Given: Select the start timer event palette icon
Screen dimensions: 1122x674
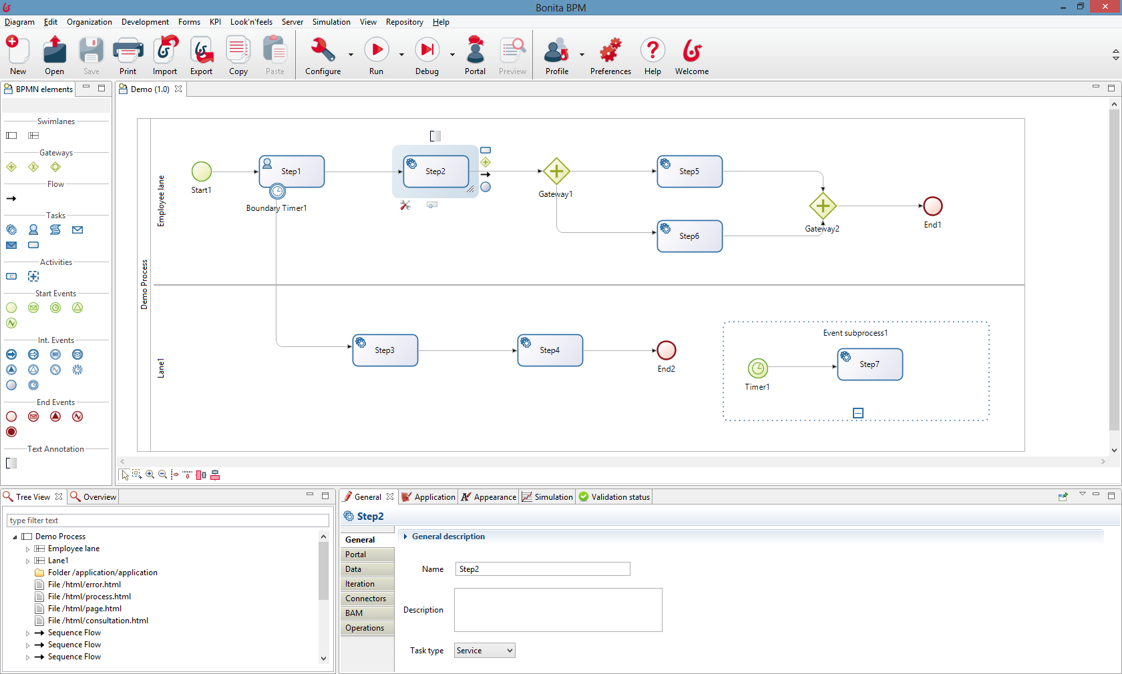Looking at the screenshot, I should tap(55, 308).
